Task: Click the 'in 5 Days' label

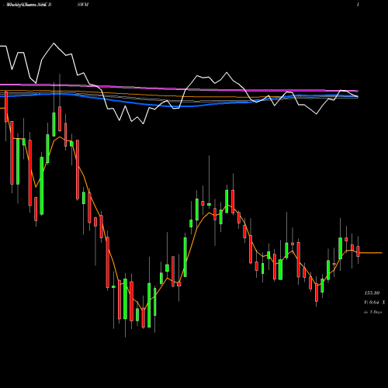Action: (x=372, y=312)
